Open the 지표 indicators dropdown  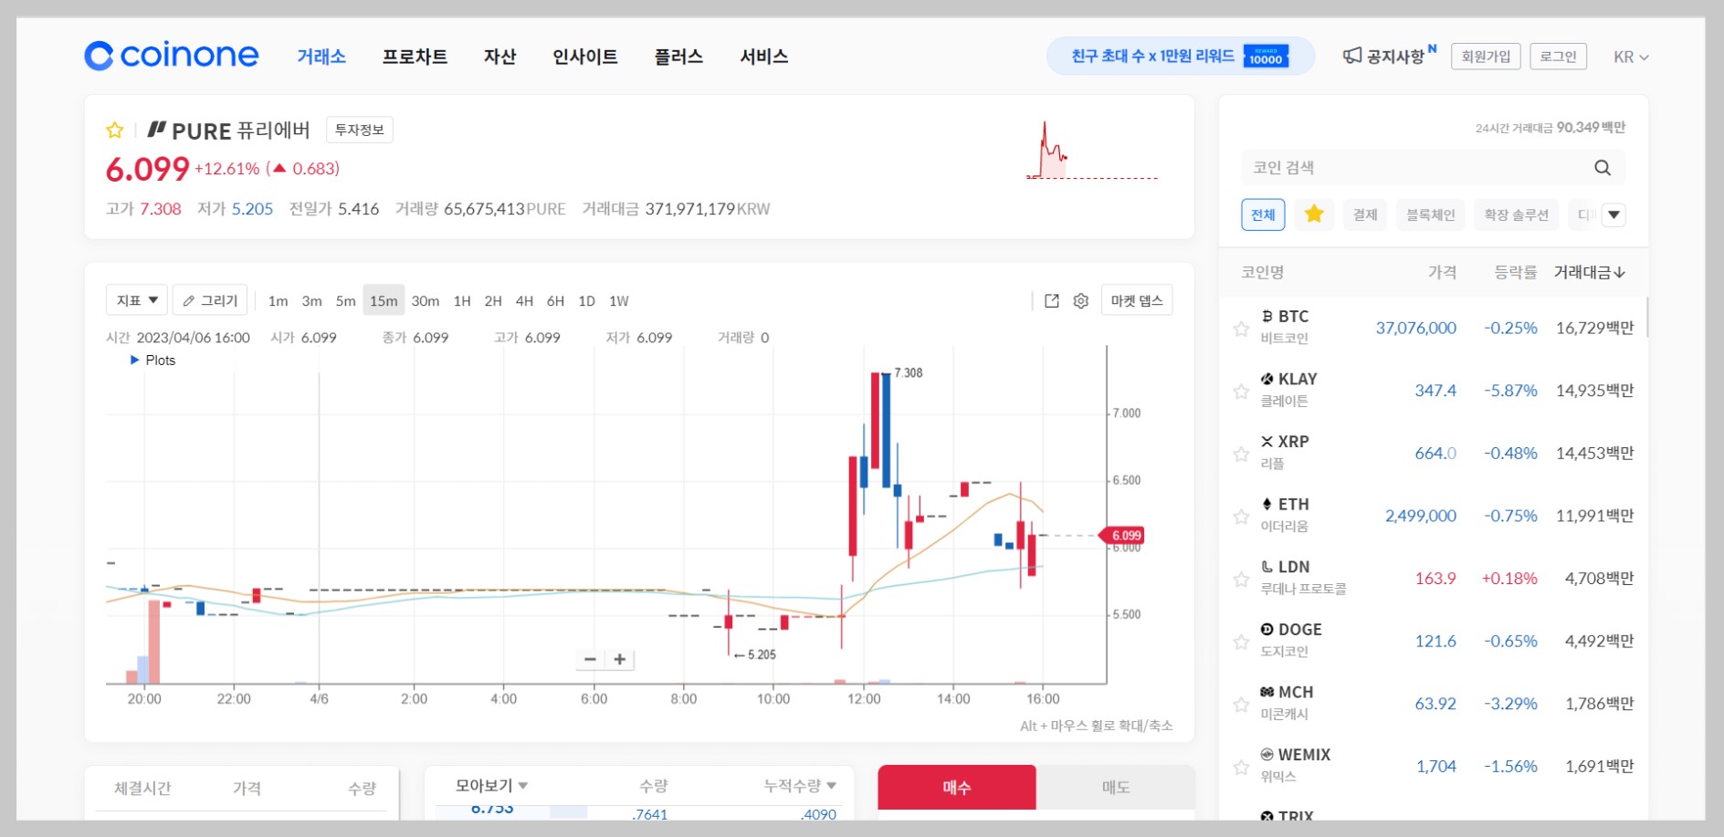(x=137, y=300)
